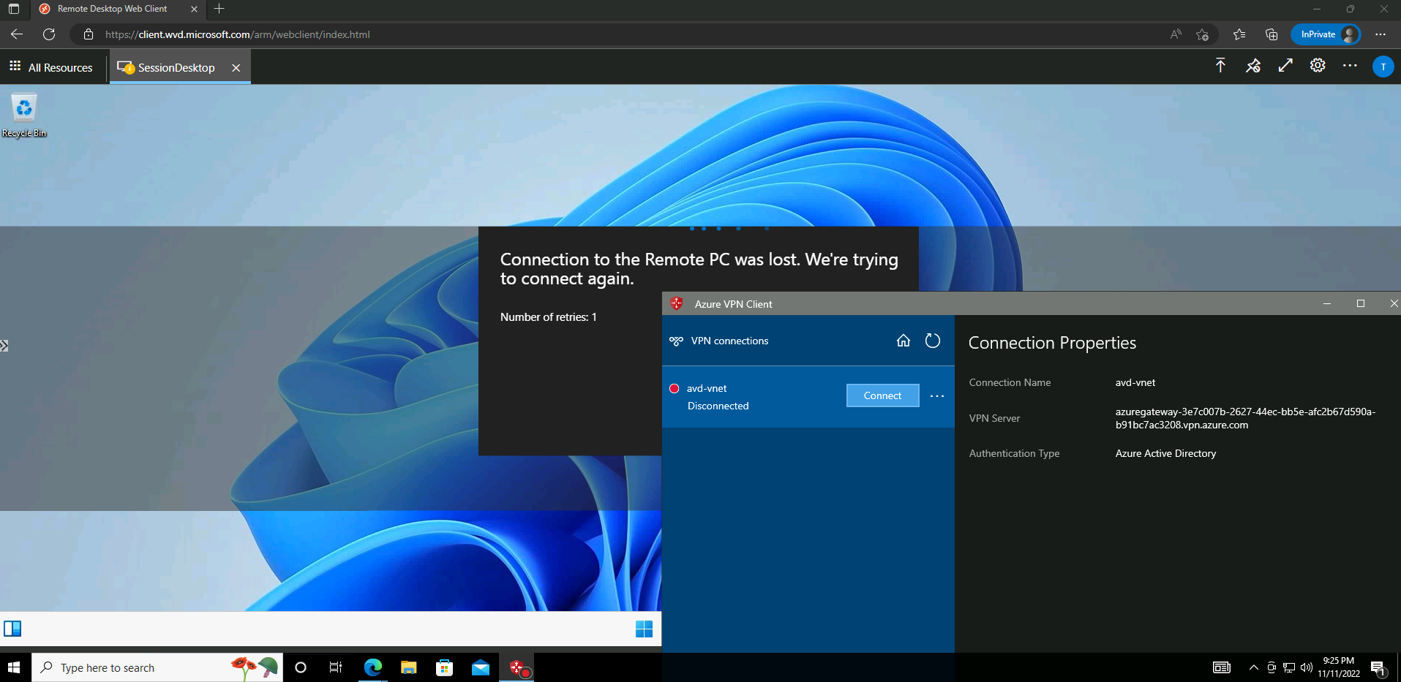Maximize the Azure VPN Client window
The height and width of the screenshot is (682, 1401).
[x=1361, y=303]
